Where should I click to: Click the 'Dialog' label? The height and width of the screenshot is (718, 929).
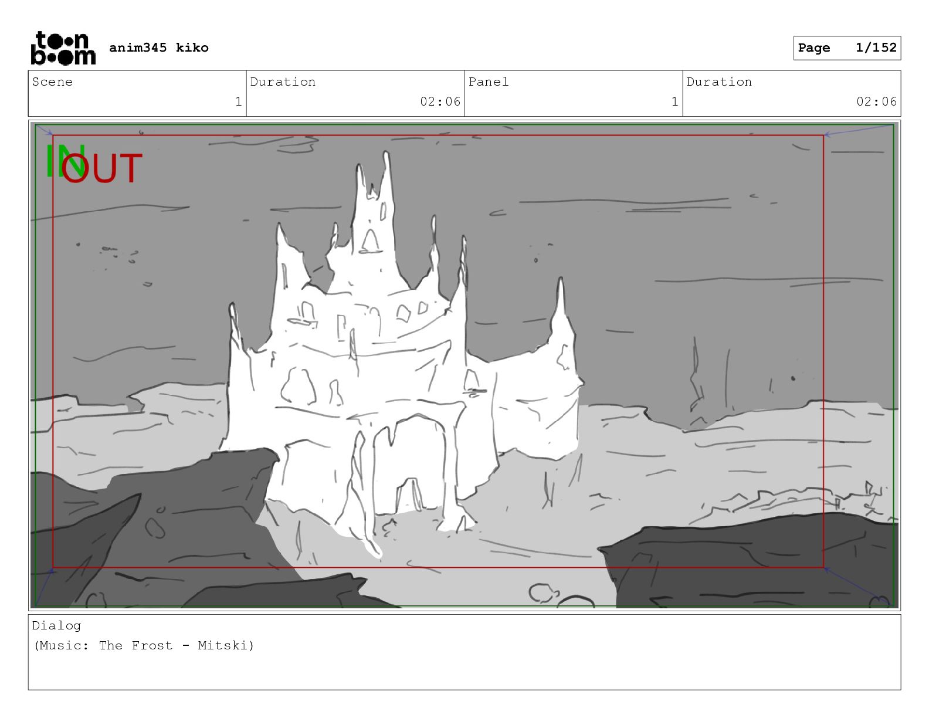click(x=56, y=626)
